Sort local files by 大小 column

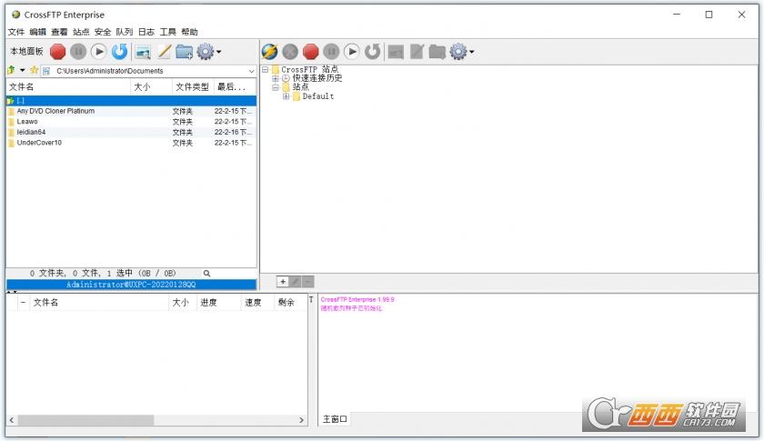[x=151, y=86]
